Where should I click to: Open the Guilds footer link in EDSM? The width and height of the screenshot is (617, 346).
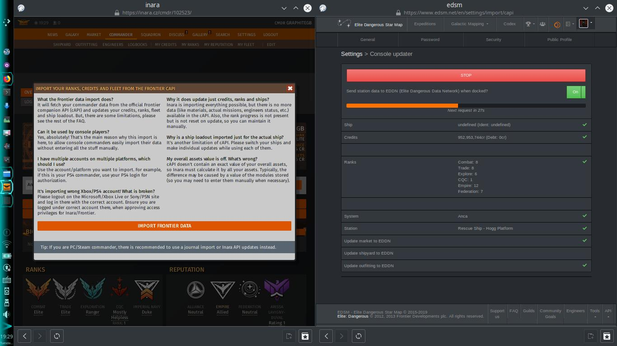(529, 311)
